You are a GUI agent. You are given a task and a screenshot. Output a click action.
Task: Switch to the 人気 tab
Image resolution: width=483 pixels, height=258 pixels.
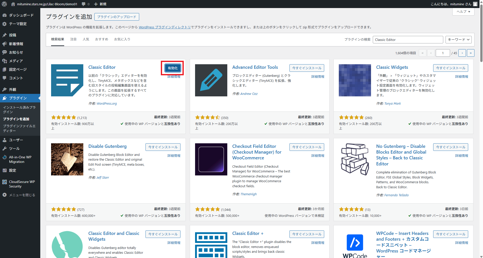click(x=86, y=39)
